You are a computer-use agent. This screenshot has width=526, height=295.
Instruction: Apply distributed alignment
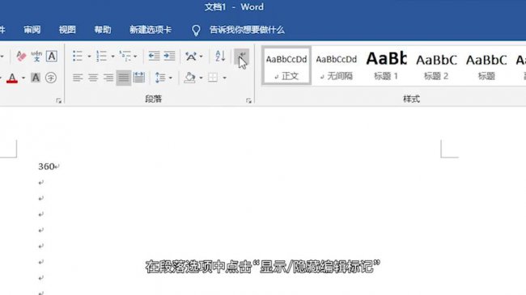139,78
